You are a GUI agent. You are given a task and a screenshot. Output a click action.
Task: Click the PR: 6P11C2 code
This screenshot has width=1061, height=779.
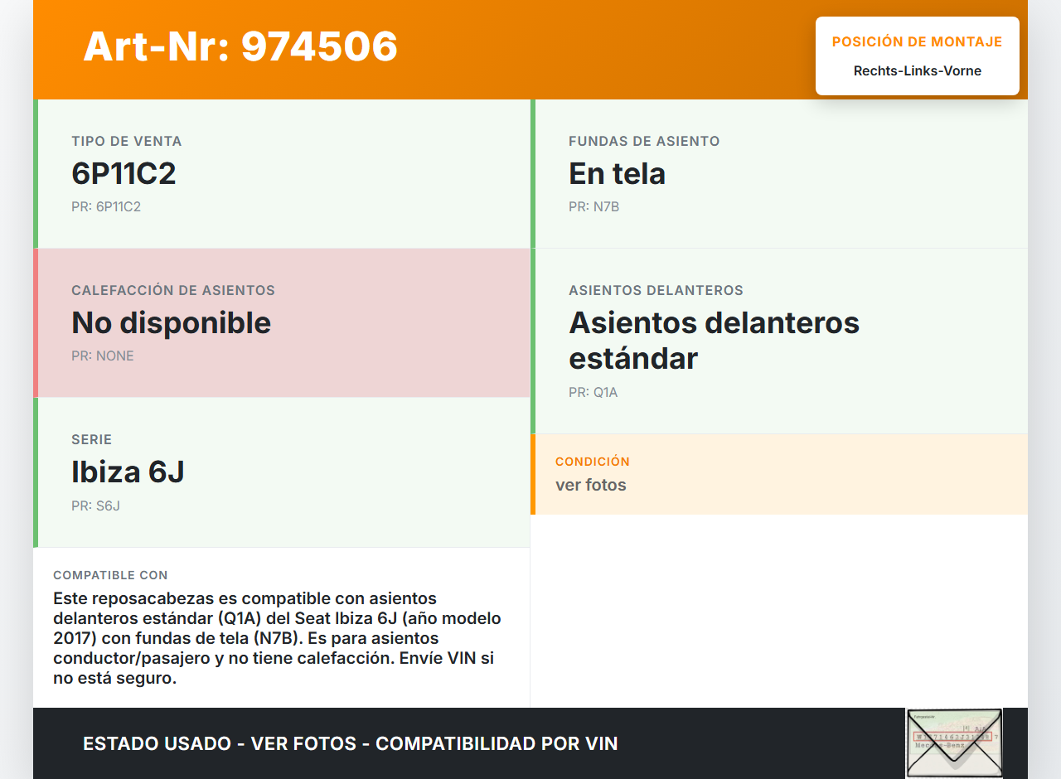coord(106,207)
